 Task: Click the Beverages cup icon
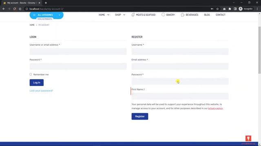click(183, 15)
